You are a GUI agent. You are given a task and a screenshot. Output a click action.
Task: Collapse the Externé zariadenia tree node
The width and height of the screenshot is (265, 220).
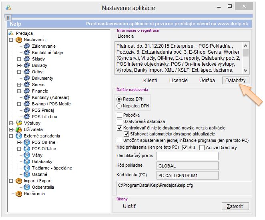[10, 136]
